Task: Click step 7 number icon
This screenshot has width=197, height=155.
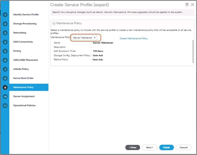Action: (x=5, y=69)
